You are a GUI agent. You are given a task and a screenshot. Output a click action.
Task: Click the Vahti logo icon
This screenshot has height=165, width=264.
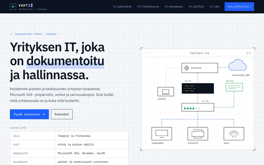click(x=13, y=7)
